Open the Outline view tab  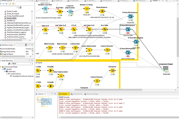point(41,94)
